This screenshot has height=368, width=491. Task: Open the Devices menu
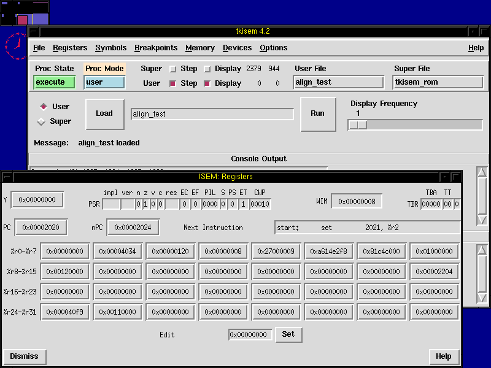(237, 48)
